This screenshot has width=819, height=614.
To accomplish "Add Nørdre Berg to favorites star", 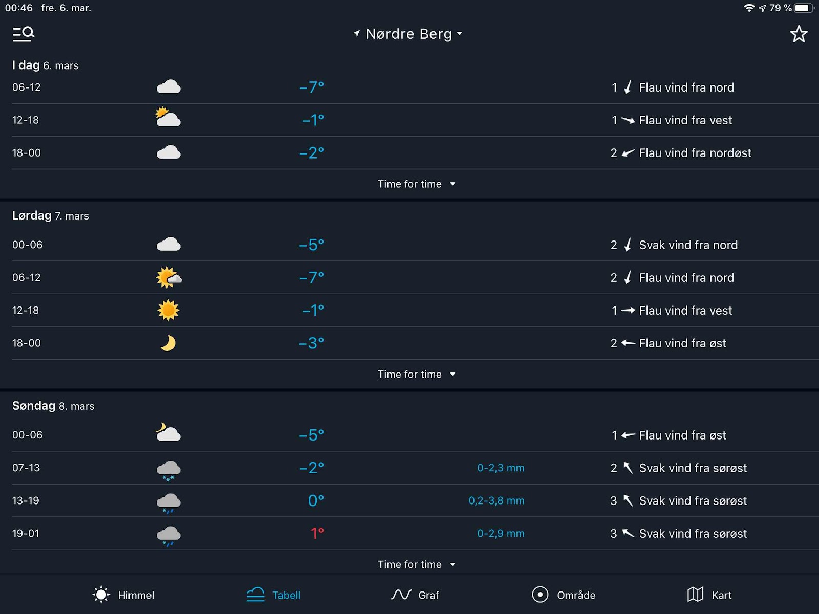I will point(799,34).
